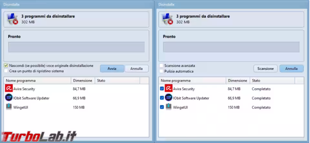Tick the Pulizia automatica checkbox
310x143 pixels.
pyautogui.click(x=161, y=71)
